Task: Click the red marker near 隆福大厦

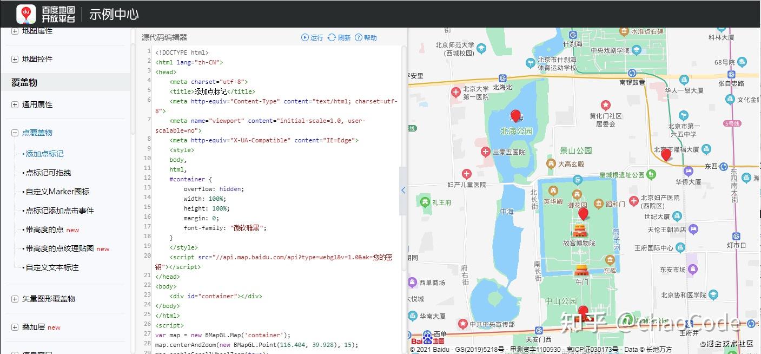Action: click(x=666, y=155)
